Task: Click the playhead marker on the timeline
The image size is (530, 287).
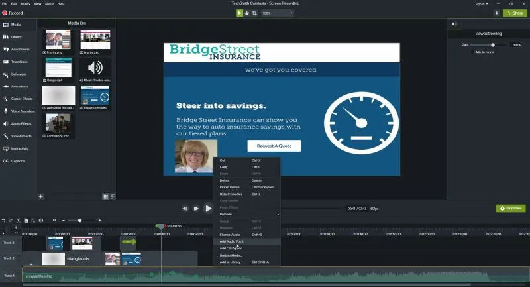Action: point(160,226)
